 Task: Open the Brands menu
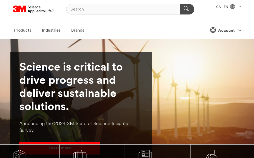click(x=78, y=30)
